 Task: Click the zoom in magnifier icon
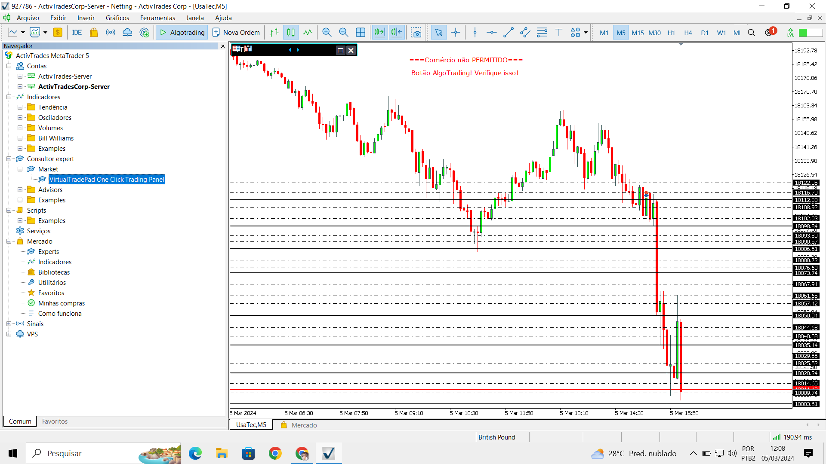(x=327, y=33)
